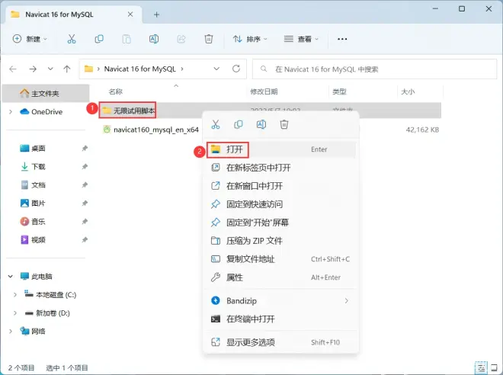Image resolution: width=503 pixels, height=375 pixels.
Task: Click the Copy icon in the toolbar
Action: 99,39
